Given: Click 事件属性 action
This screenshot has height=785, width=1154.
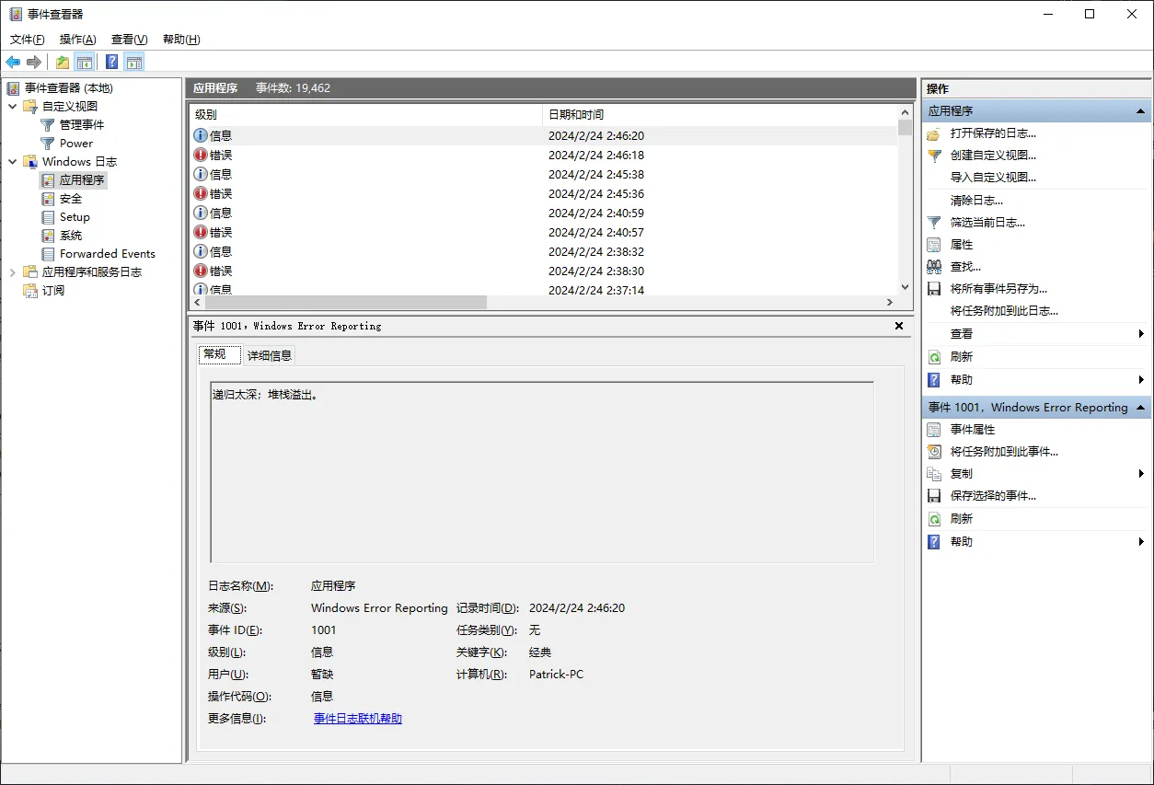Looking at the screenshot, I should pyautogui.click(x=973, y=429).
